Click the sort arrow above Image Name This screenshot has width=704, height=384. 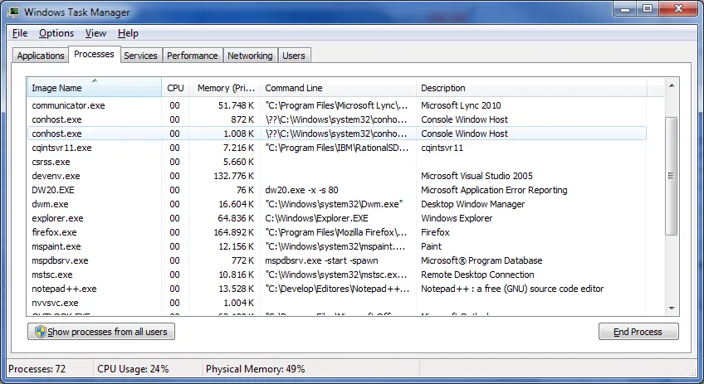pos(95,80)
